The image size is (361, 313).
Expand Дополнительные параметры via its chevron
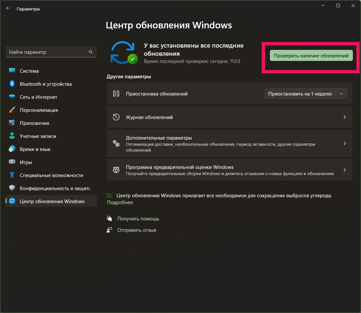pyautogui.click(x=345, y=143)
